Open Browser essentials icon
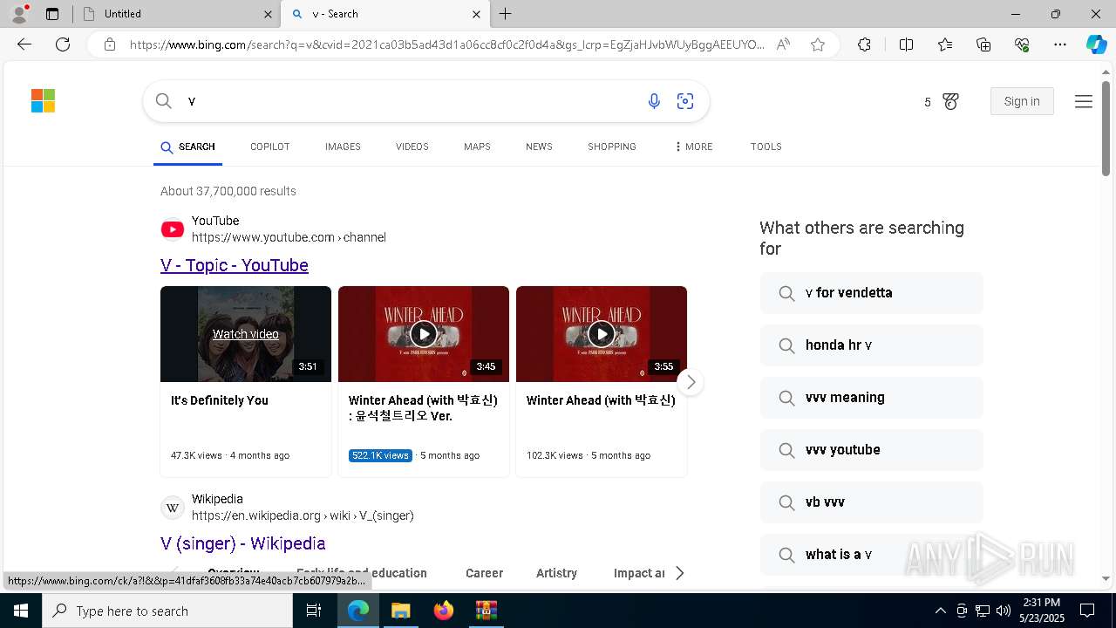The width and height of the screenshot is (1116, 628). point(1022,44)
